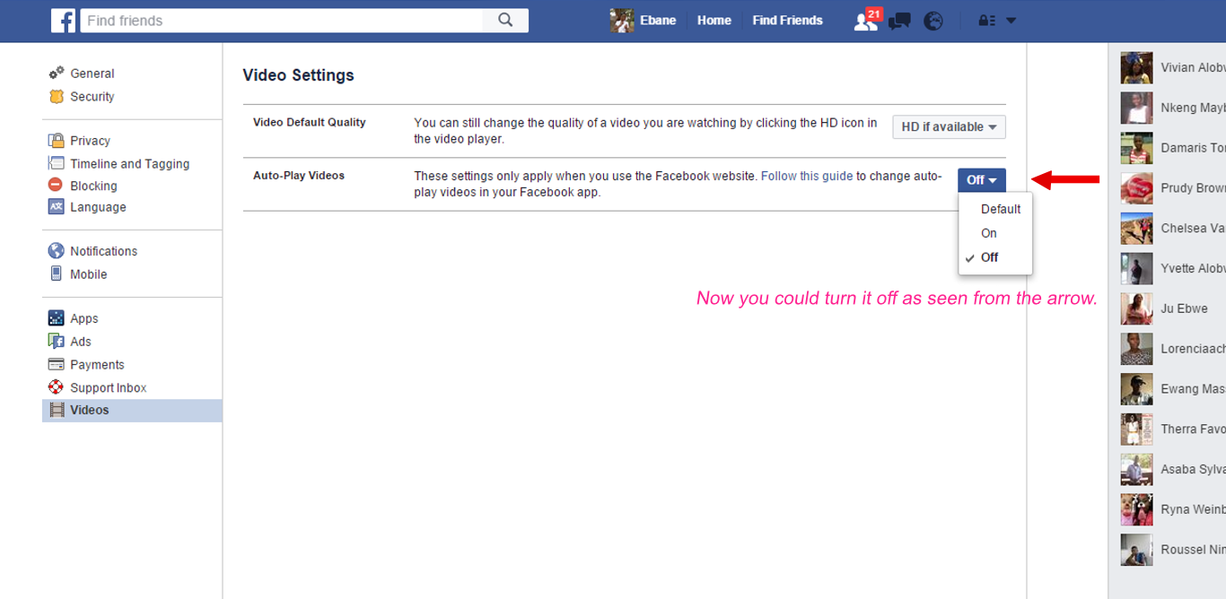The height and width of the screenshot is (599, 1226).
Task: Open the account menu down arrow
Action: [1011, 21]
